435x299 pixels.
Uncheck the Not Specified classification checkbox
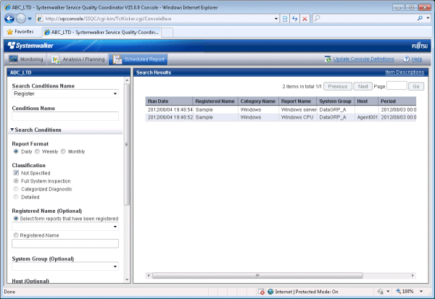tap(16, 172)
